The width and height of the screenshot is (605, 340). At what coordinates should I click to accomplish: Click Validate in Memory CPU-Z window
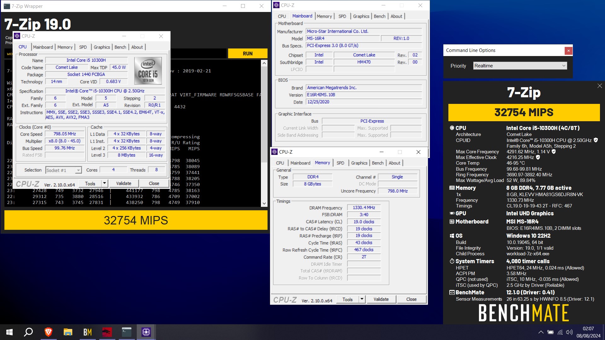381,299
